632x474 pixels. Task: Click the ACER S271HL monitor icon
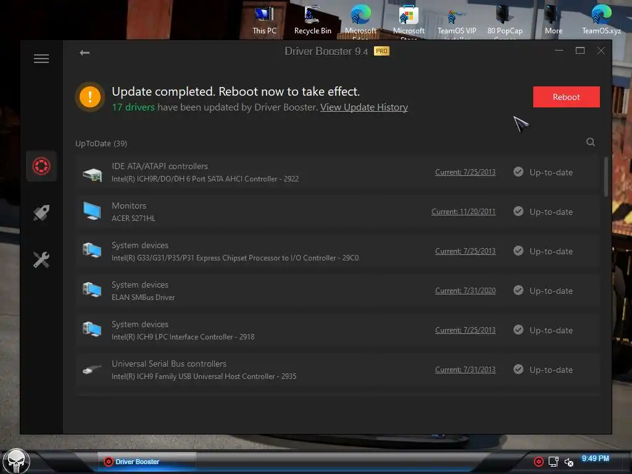click(93, 211)
